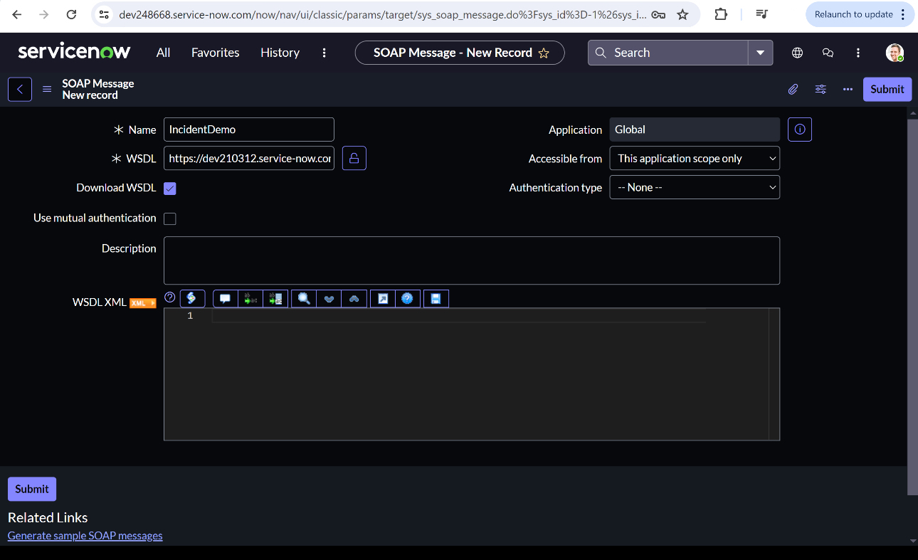Click the Replace All icon in editor toolbar
The width and height of the screenshot is (918, 560).
pos(275,299)
